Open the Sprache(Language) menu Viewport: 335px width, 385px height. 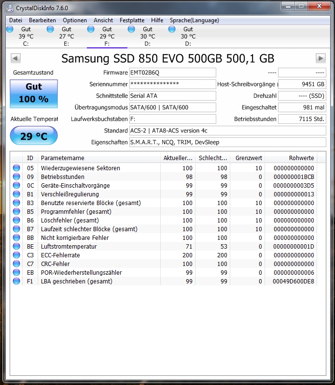tap(195, 20)
